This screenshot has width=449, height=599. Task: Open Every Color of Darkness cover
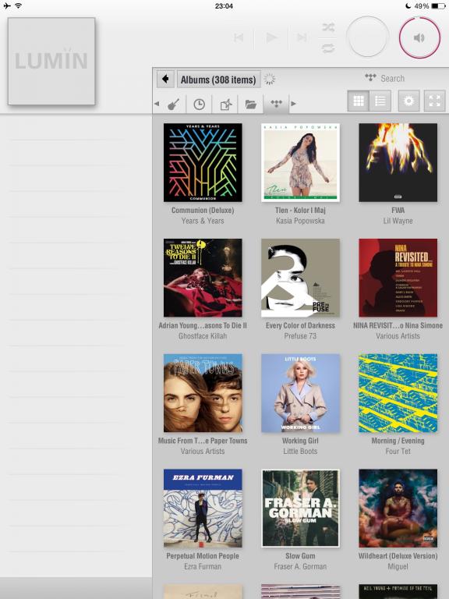coord(300,278)
